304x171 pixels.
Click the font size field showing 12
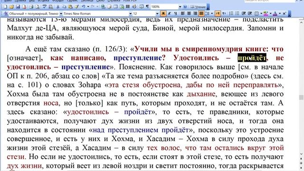click(x=144, y=14)
